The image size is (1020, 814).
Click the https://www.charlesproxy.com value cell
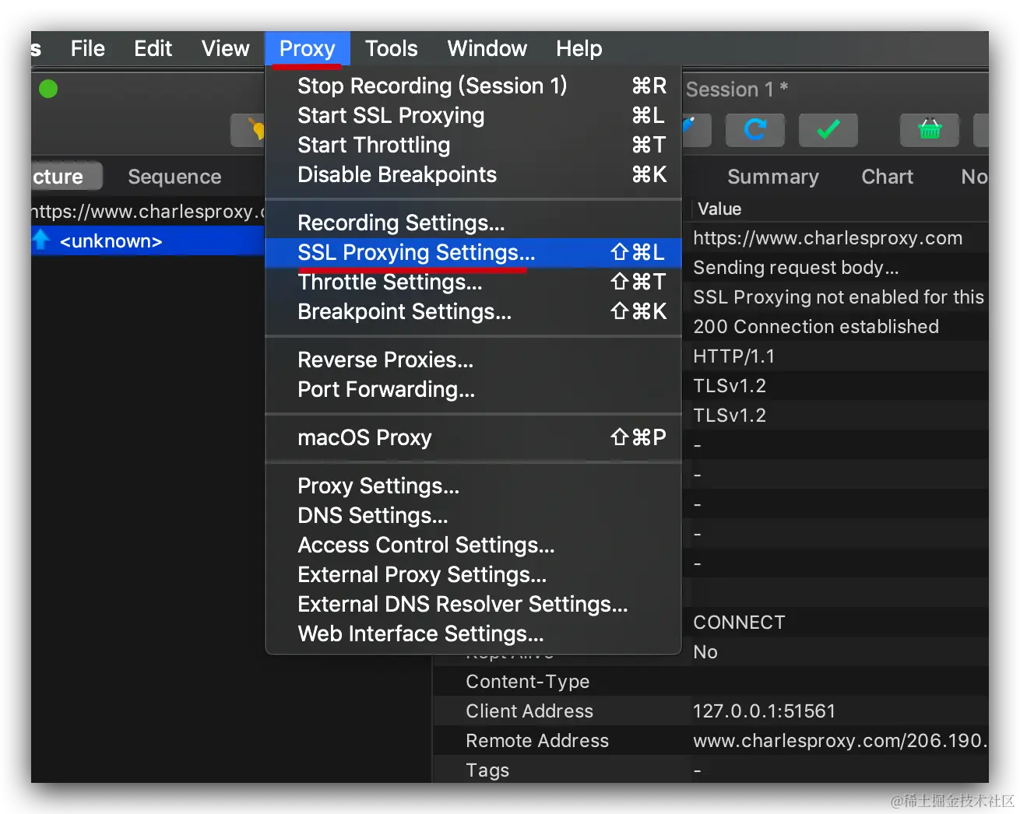(x=828, y=238)
